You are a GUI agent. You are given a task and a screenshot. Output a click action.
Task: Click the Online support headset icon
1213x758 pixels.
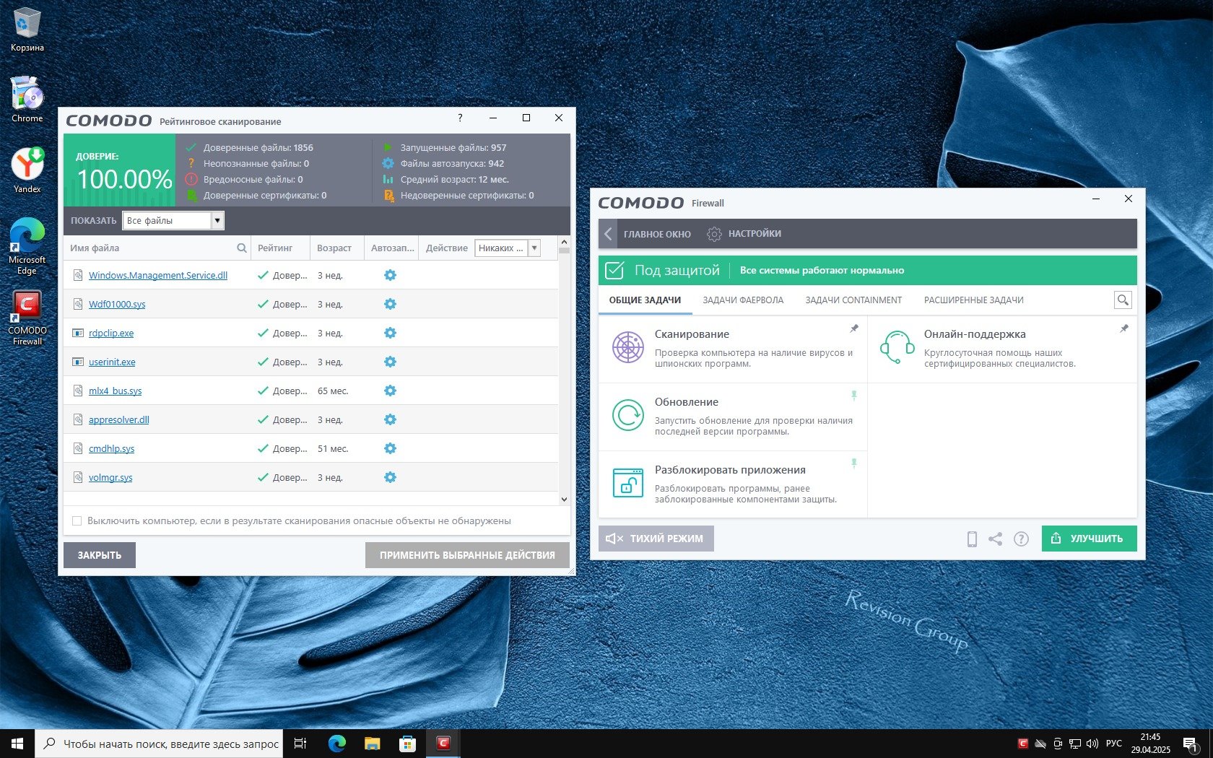coord(897,347)
